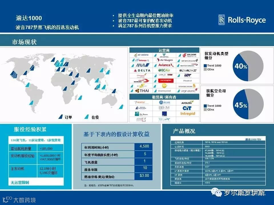274x205 pixels.
Task: Click the 租赁商/所有者 table header
Action: click(x=164, y=97)
